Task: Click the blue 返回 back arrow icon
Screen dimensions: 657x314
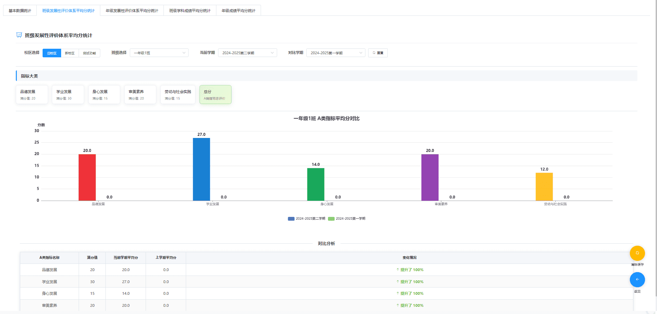Action: click(x=637, y=280)
